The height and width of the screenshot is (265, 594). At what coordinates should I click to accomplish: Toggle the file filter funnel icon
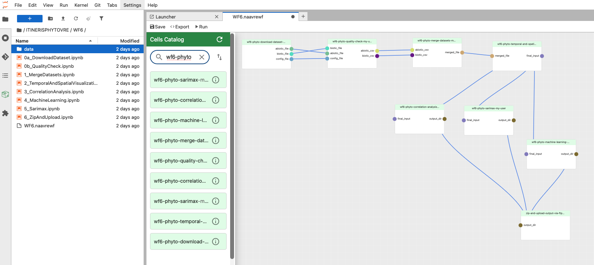pos(101,18)
